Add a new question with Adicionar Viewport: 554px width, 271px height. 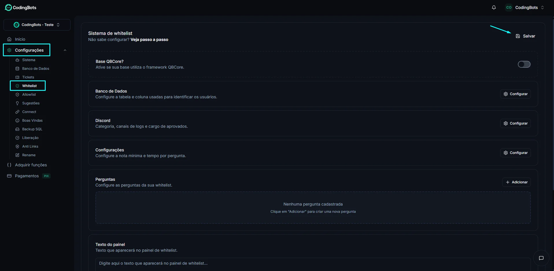click(x=516, y=182)
